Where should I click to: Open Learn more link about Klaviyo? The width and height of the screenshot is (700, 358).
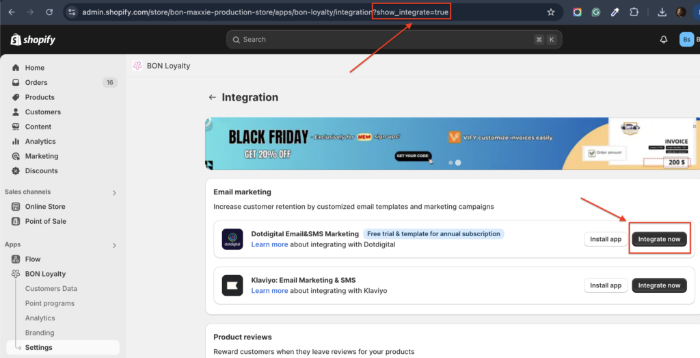tap(269, 291)
